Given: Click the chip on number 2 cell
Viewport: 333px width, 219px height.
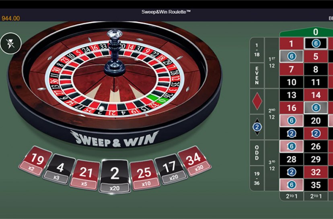Looking at the screenshot, I should (x=316, y=44).
